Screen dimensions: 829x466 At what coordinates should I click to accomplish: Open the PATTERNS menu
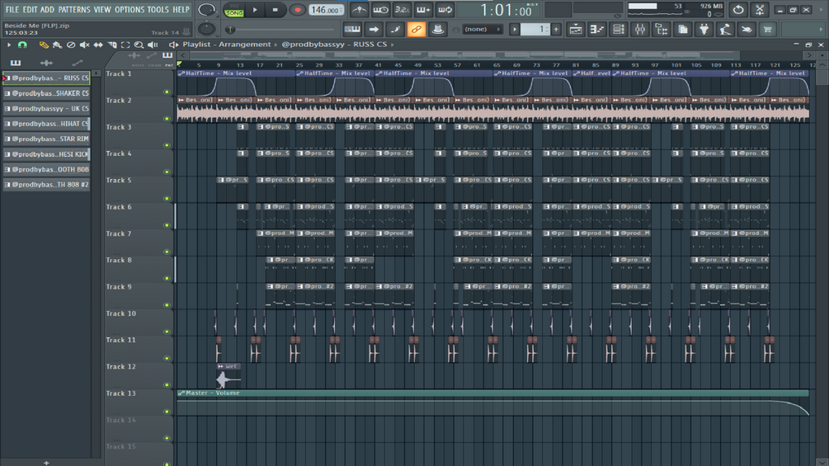click(74, 10)
